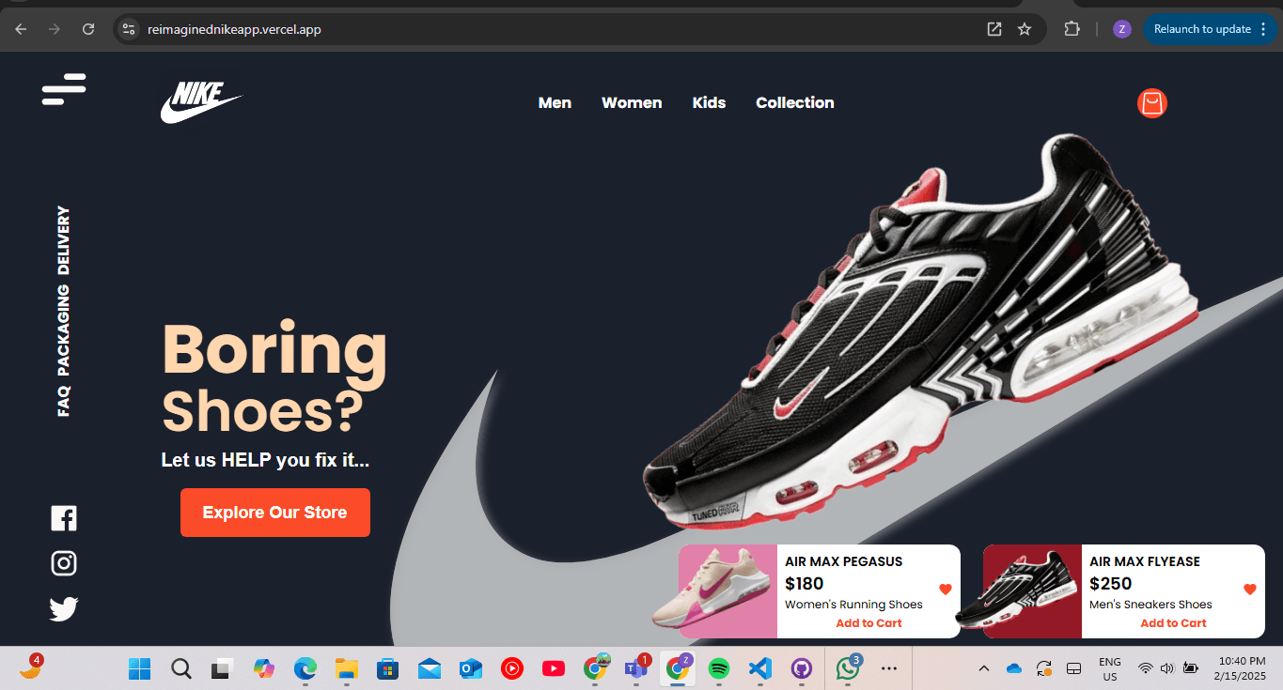Open the hamburger menu icon

click(64, 89)
